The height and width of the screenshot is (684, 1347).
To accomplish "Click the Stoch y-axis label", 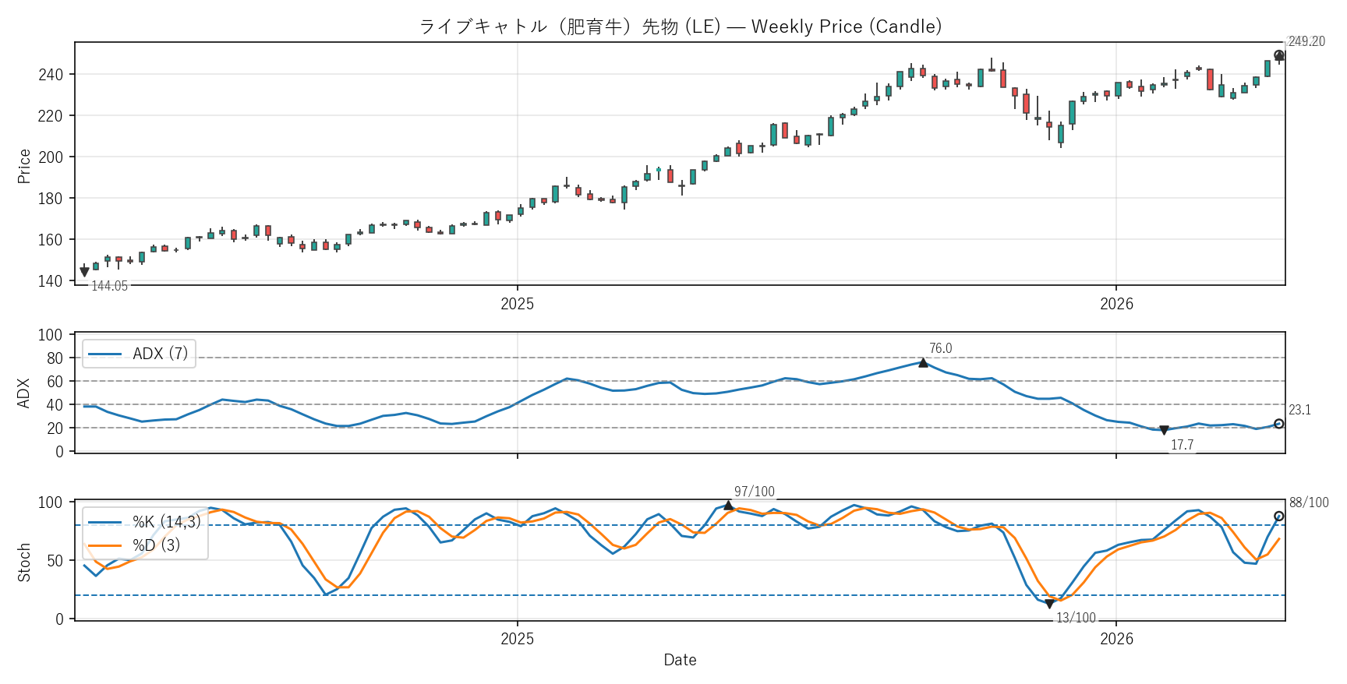I will pyautogui.click(x=24, y=562).
